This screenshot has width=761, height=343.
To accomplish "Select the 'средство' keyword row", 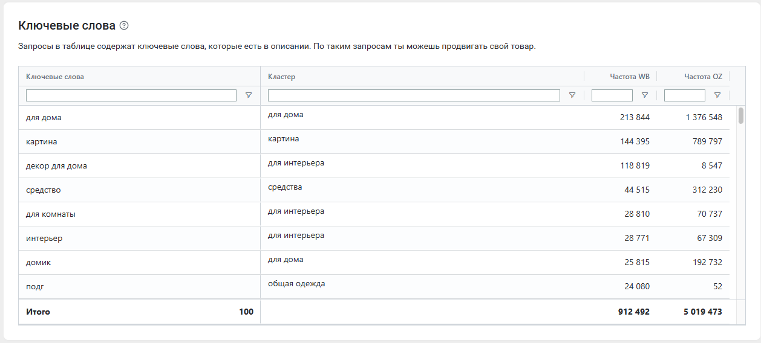I will (x=374, y=190).
